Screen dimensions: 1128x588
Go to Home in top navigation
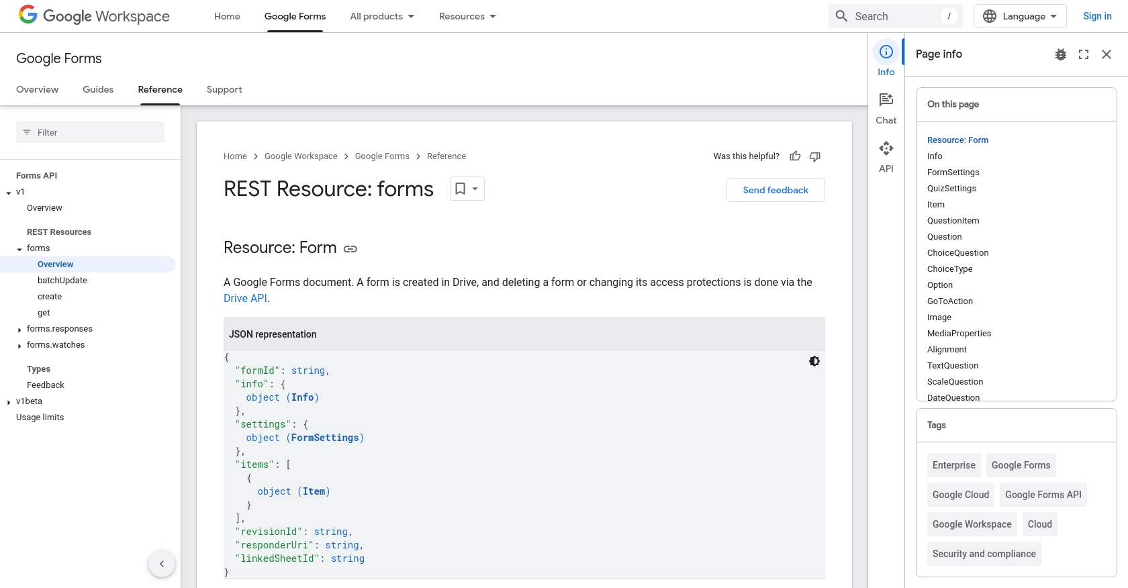(227, 16)
